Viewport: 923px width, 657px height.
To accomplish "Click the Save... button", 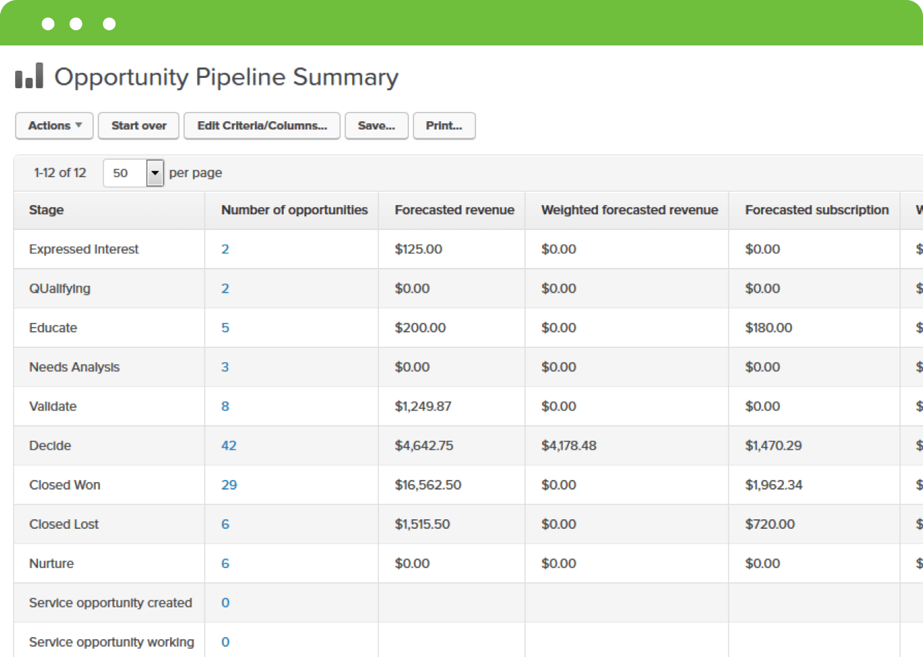I will (x=376, y=126).
